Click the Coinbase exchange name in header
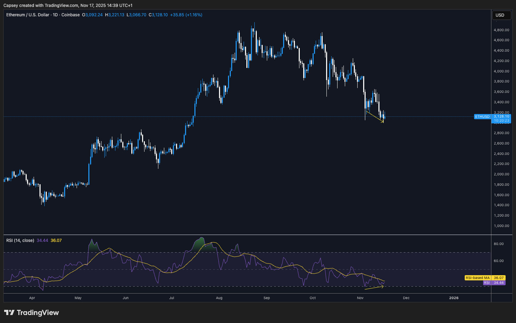Image resolution: width=516 pixels, height=323 pixels. coord(70,15)
